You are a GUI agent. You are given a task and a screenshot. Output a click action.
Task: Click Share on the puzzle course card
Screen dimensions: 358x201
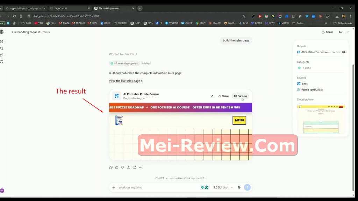tap(223, 96)
